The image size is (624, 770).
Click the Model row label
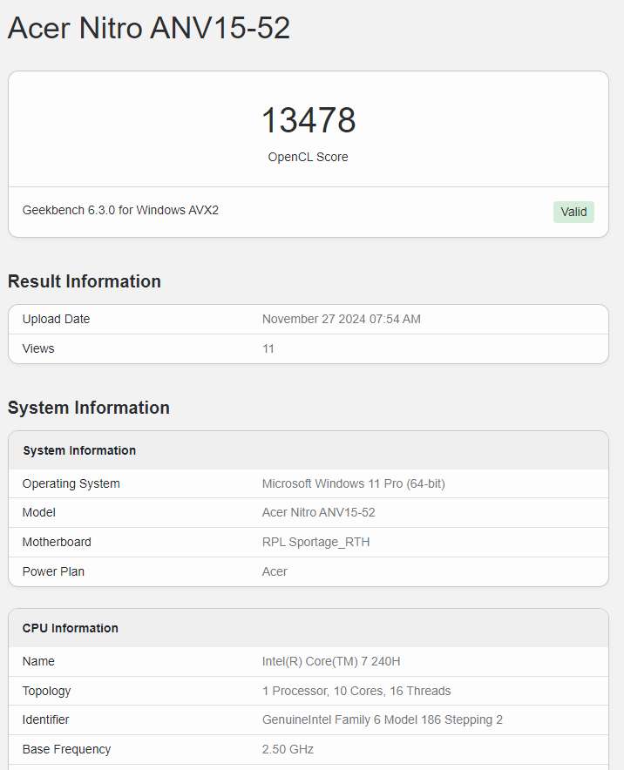click(x=39, y=513)
